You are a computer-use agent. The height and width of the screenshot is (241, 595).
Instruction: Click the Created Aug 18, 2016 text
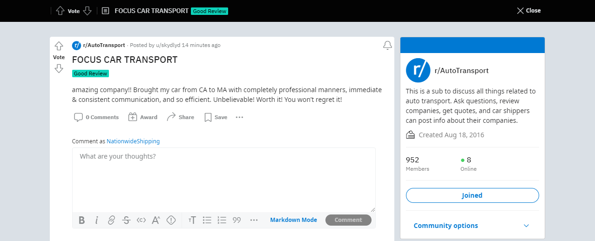[451, 135]
